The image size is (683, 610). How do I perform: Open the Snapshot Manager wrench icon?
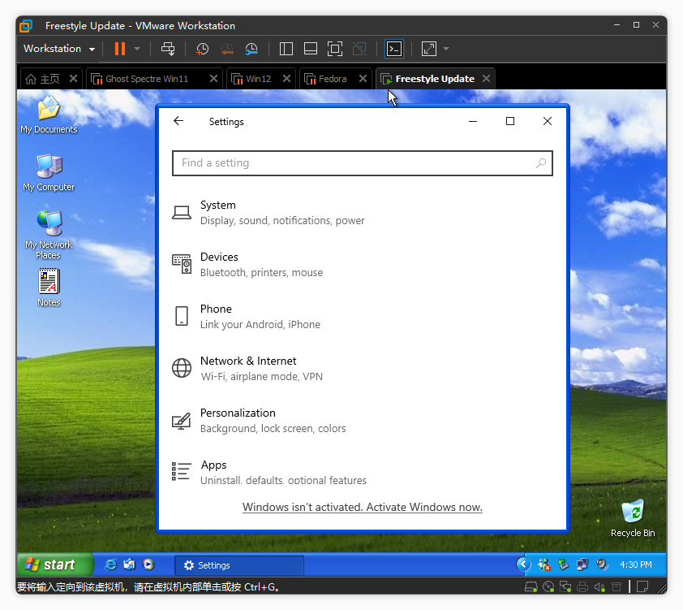[251, 49]
